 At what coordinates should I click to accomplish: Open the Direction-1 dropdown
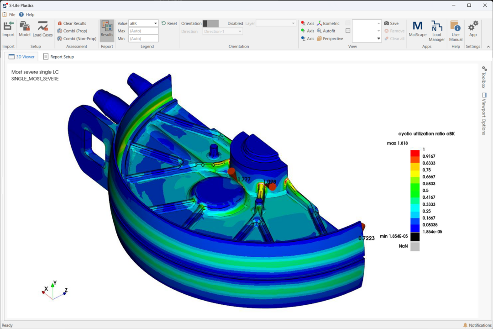click(x=222, y=32)
